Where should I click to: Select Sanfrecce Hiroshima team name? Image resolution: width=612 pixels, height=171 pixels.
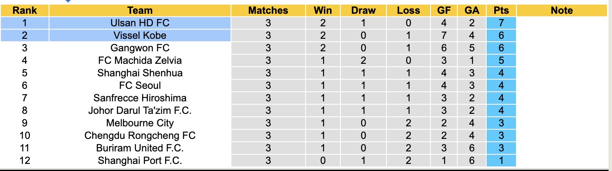(140, 98)
